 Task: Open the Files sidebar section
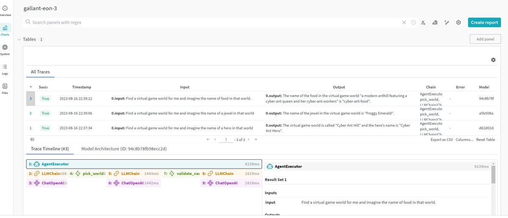[x=5, y=89]
